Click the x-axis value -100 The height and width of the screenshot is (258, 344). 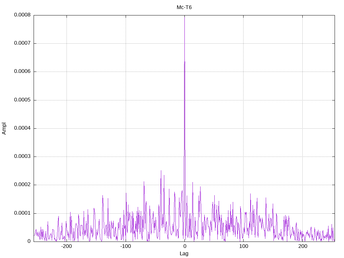[x=126, y=246]
